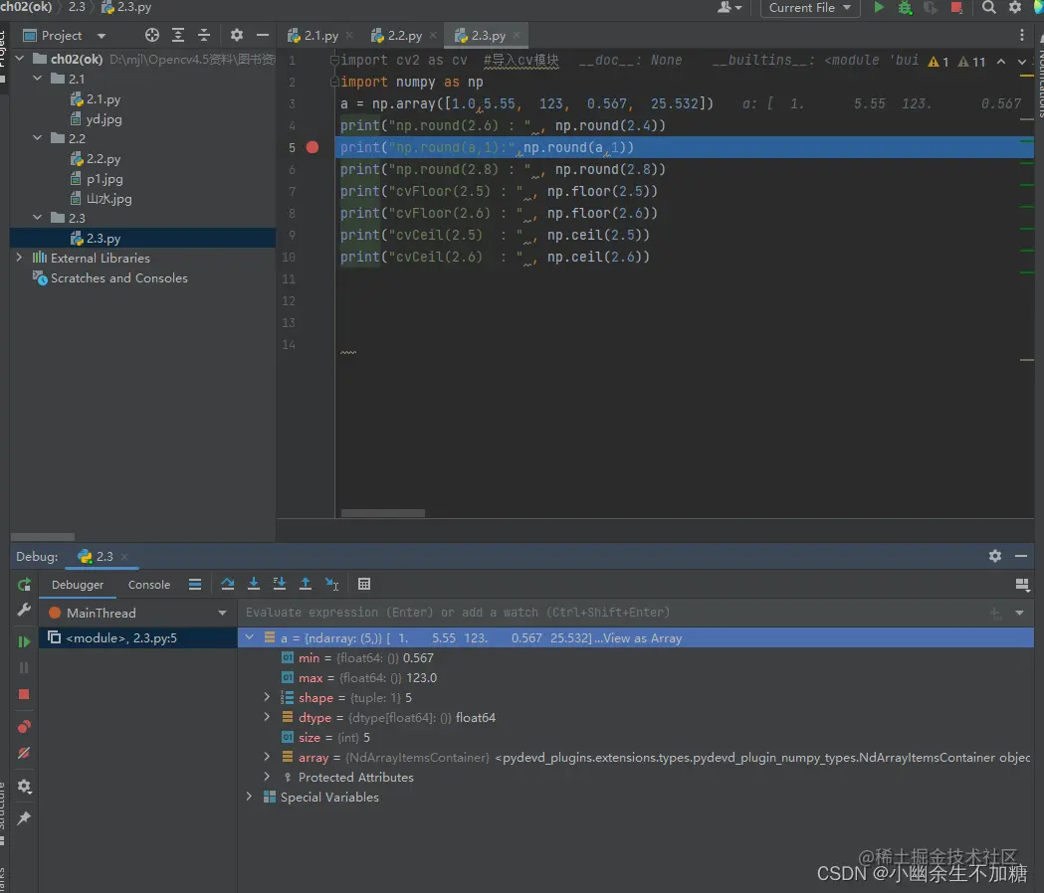Expand Special Variables node

pos(249,797)
